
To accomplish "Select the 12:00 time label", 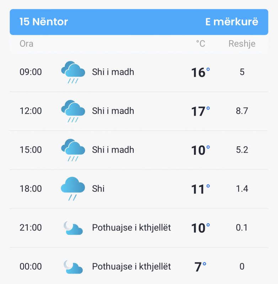I will pyautogui.click(x=31, y=111).
